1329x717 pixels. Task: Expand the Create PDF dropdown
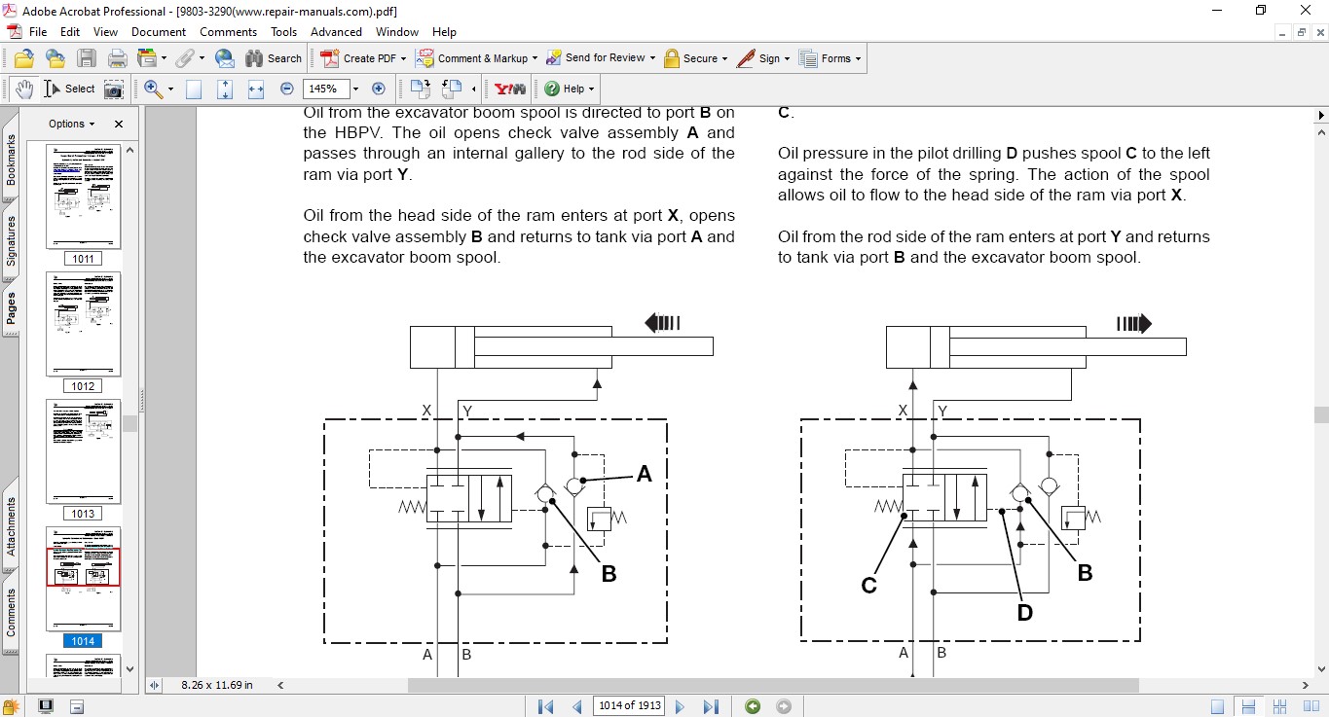click(x=403, y=58)
